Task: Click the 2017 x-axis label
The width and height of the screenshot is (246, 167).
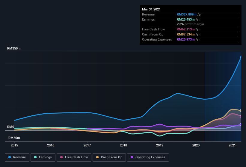Action: (87, 145)
